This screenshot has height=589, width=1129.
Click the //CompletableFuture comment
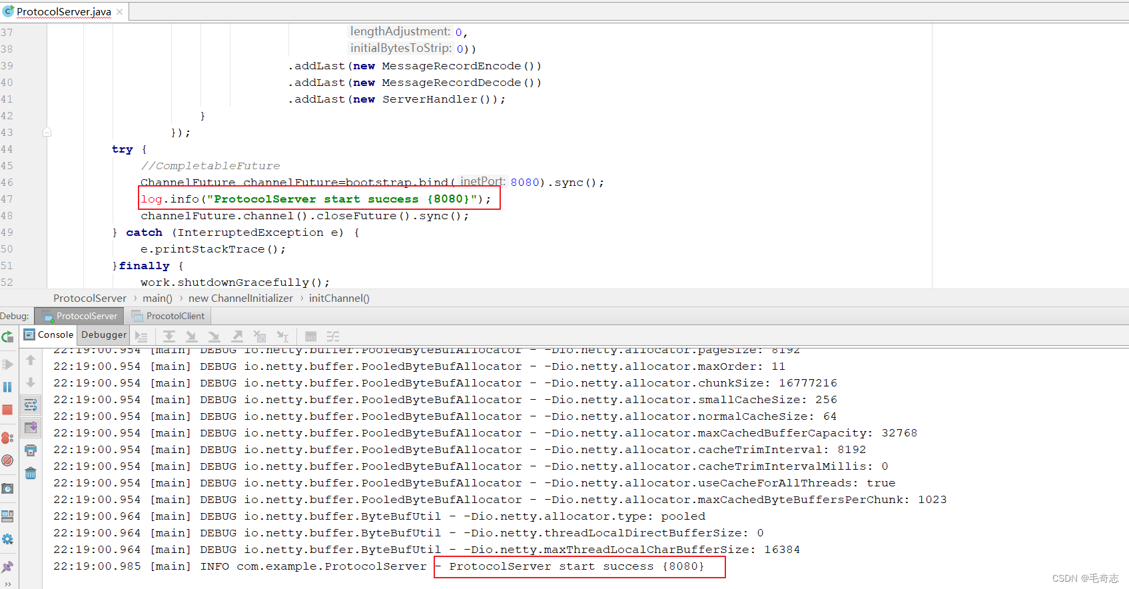click(210, 166)
